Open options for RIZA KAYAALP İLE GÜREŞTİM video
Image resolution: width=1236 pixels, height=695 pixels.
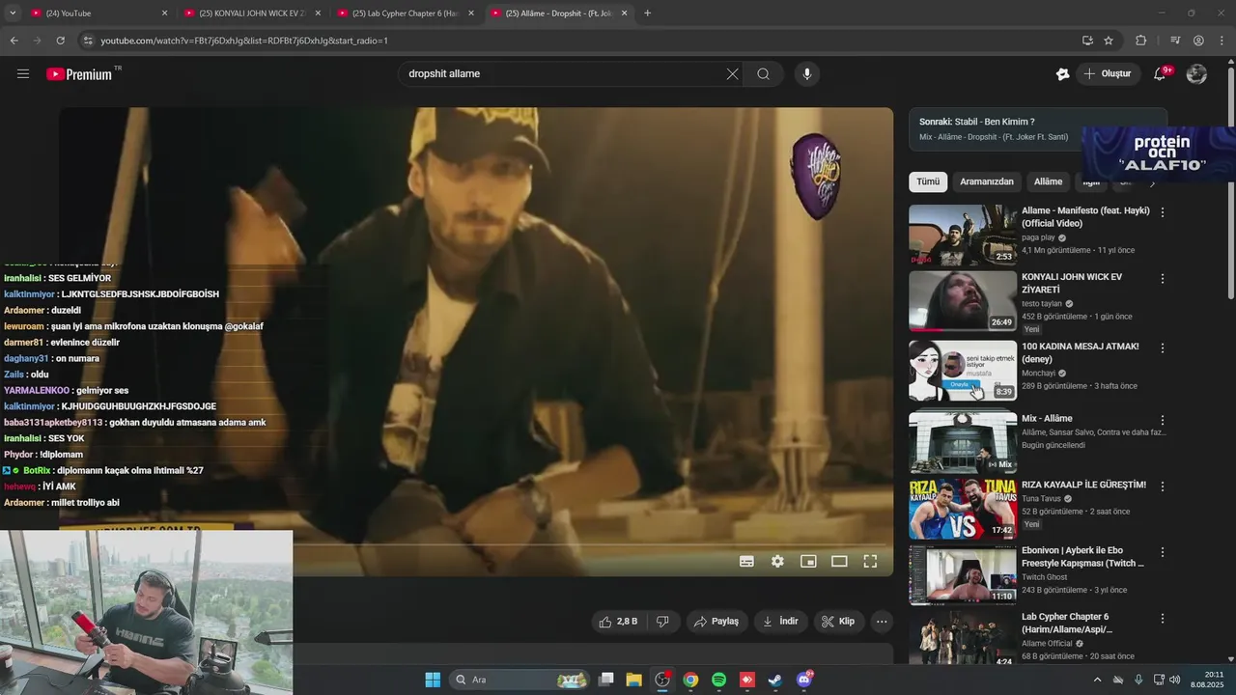1163,486
